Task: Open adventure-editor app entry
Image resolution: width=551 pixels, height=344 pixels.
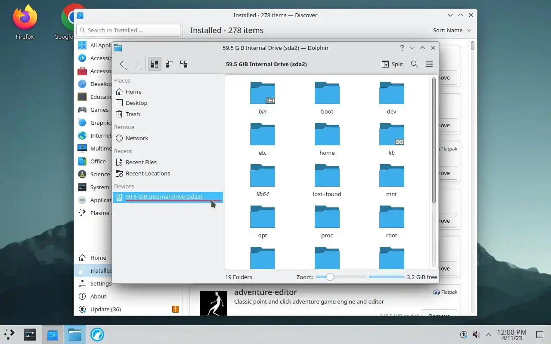Action: point(325,300)
